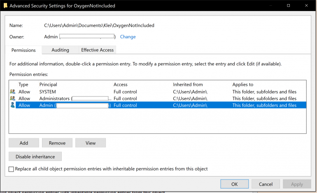Image resolution: width=317 pixels, height=193 pixels.
Task: Click the group icon beside SYSTEM entry
Action: [12, 92]
